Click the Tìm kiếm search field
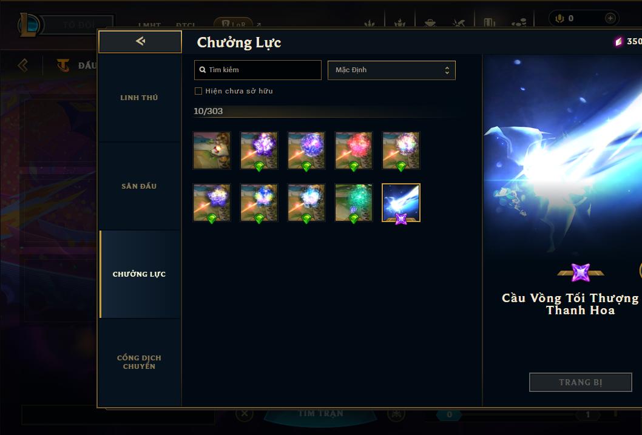 pos(257,70)
